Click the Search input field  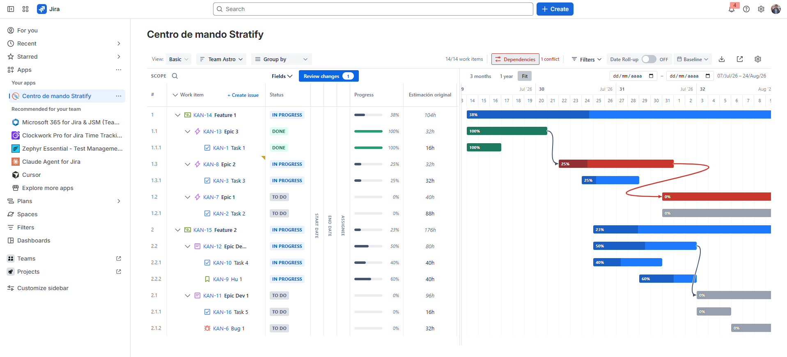(x=373, y=9)
